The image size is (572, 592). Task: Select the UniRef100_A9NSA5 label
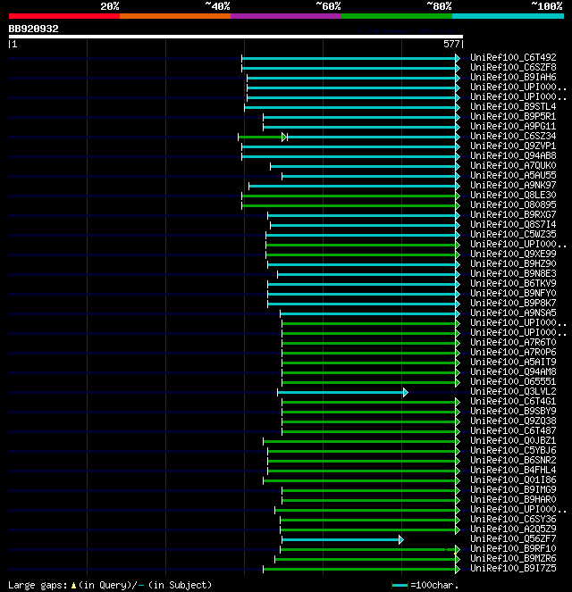click(513, 313)
